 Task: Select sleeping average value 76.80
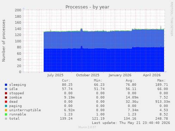pyautogui.click(x=131, y=85)
